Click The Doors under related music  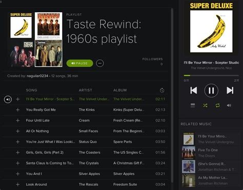pos(207,156)
